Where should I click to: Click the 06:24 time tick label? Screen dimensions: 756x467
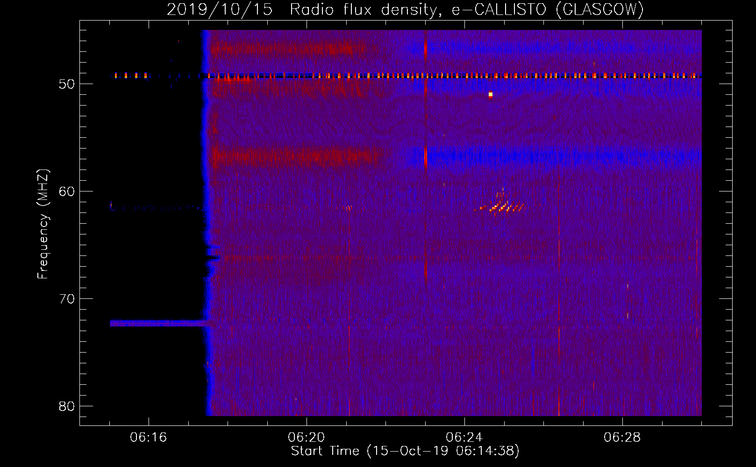(x=464, y=438)
